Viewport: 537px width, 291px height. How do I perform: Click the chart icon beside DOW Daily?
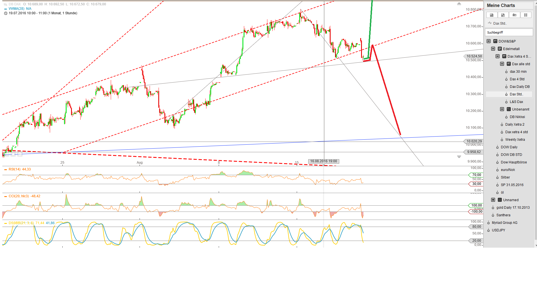[x=497, y=147]
